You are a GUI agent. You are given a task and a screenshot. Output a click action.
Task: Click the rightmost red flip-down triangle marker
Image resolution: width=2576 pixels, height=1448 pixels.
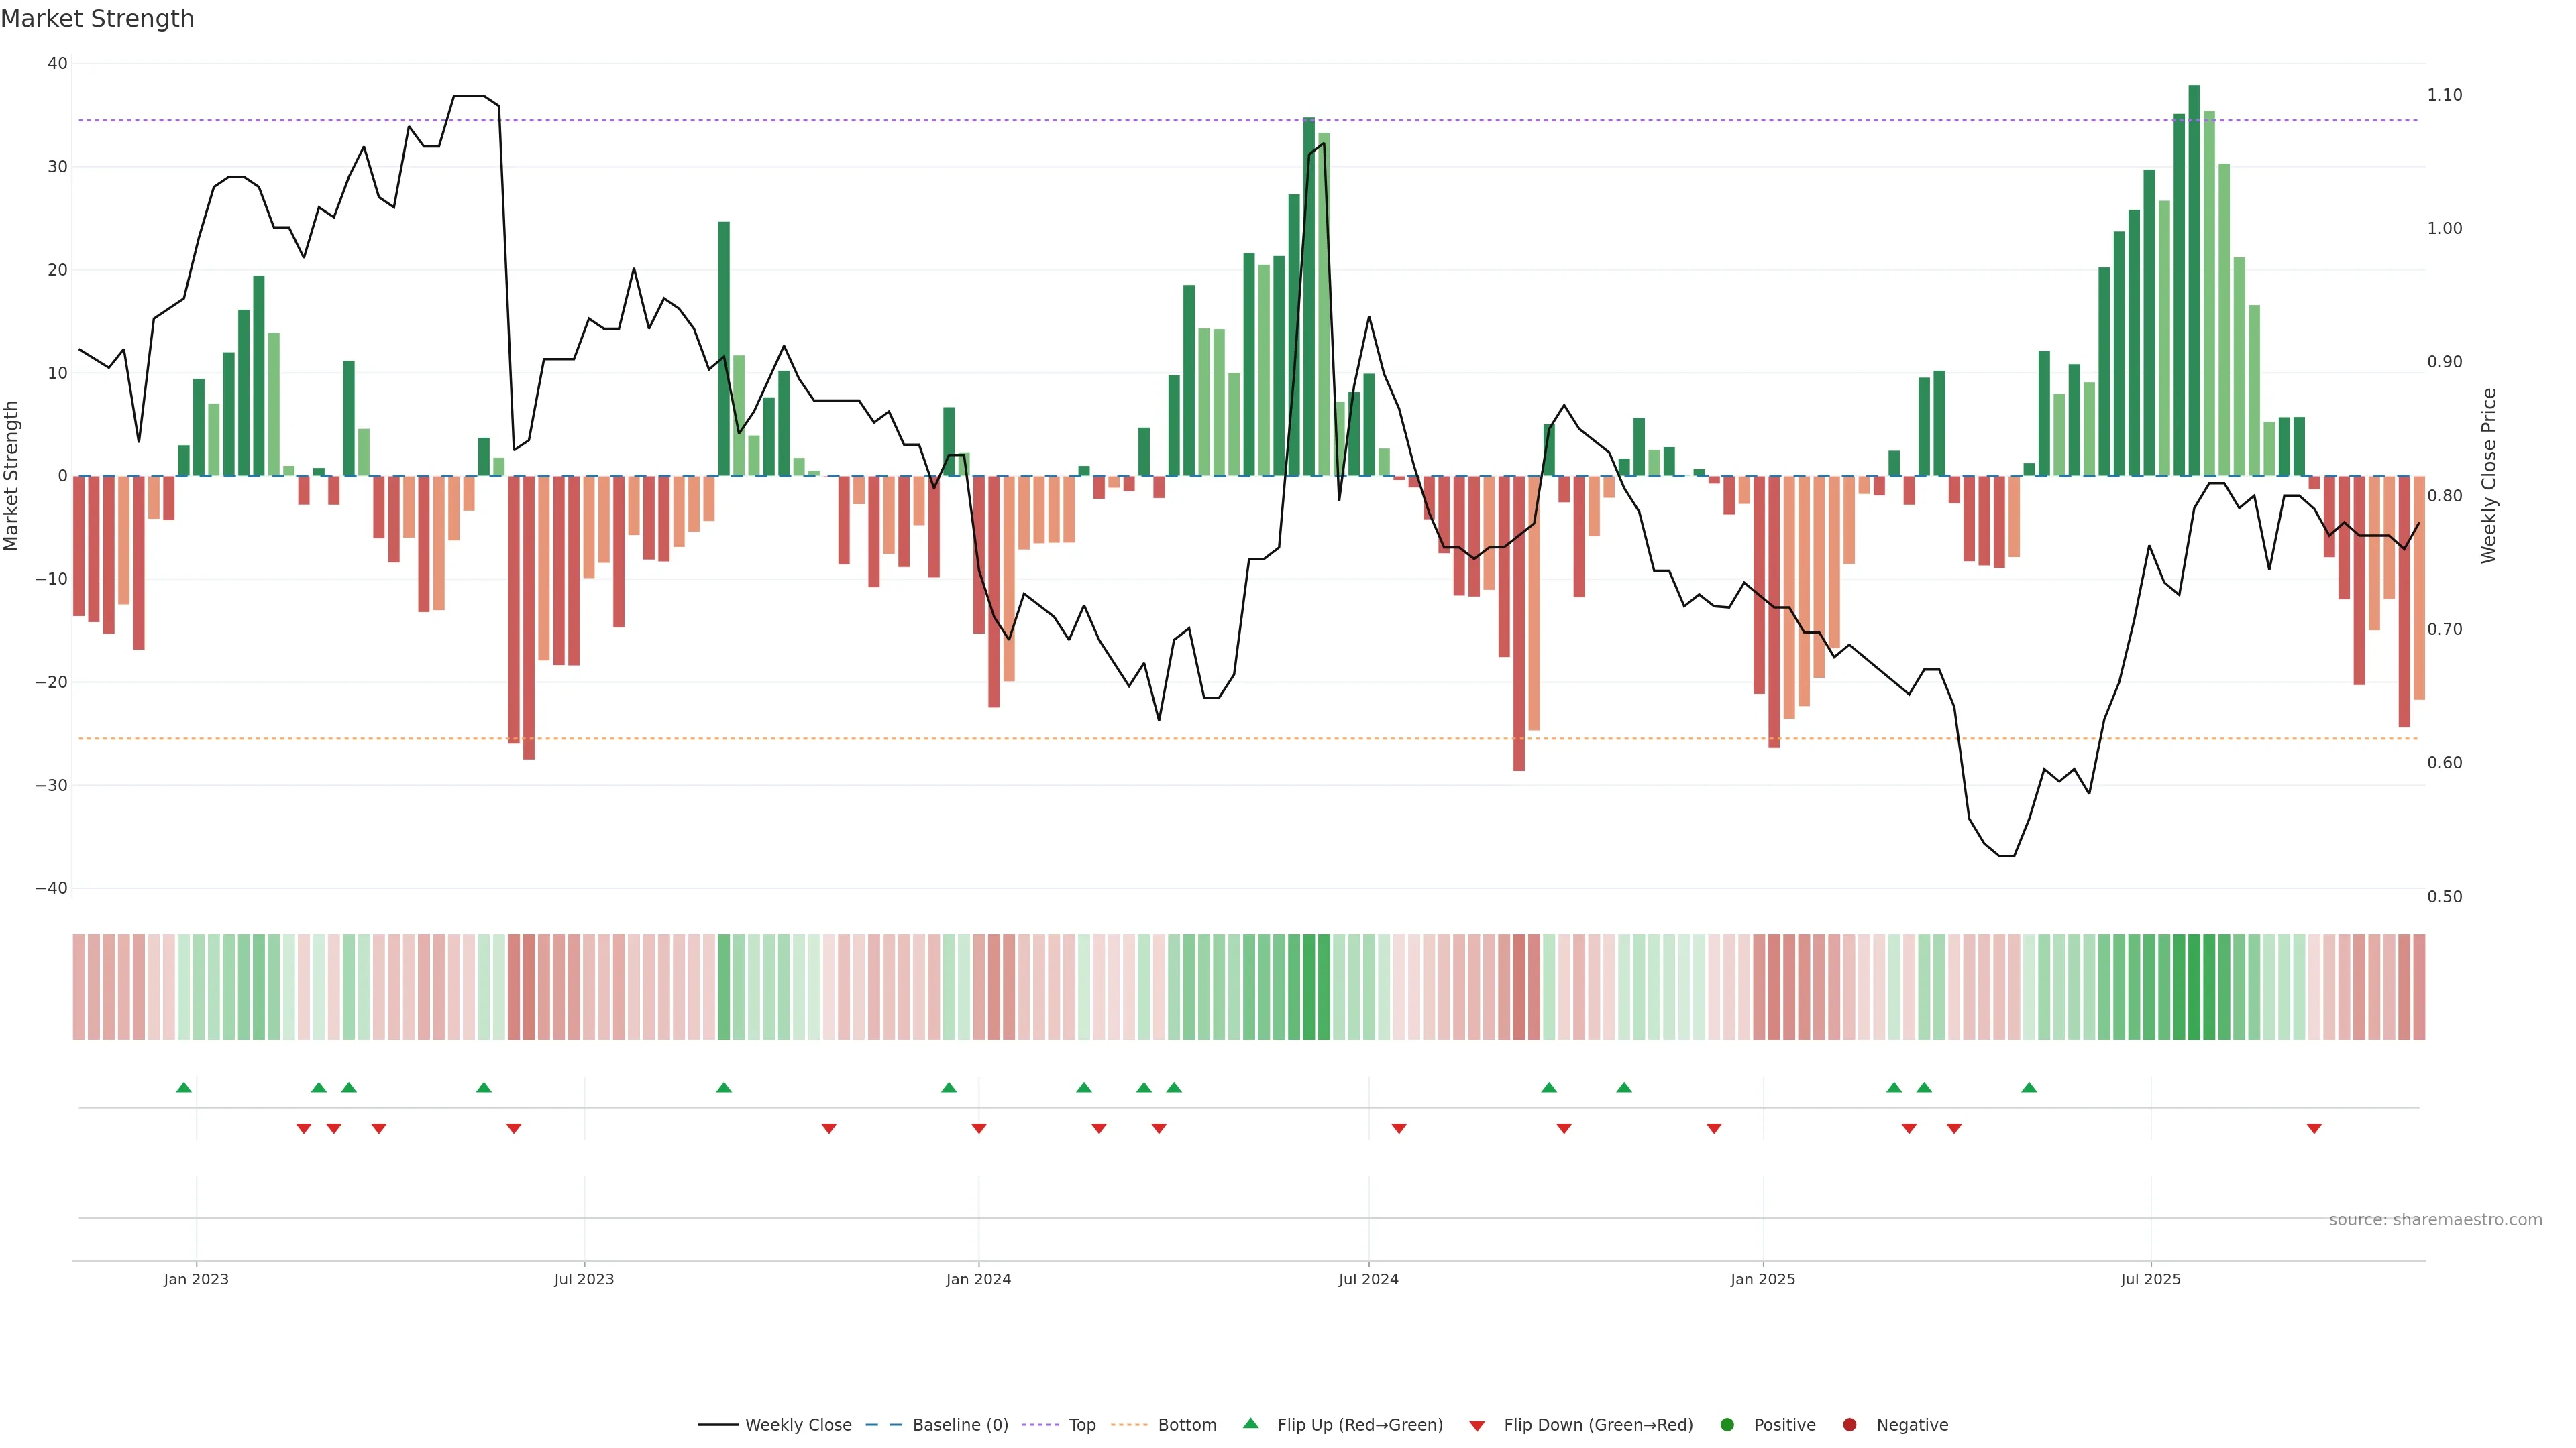(x=2314, y=1128)
